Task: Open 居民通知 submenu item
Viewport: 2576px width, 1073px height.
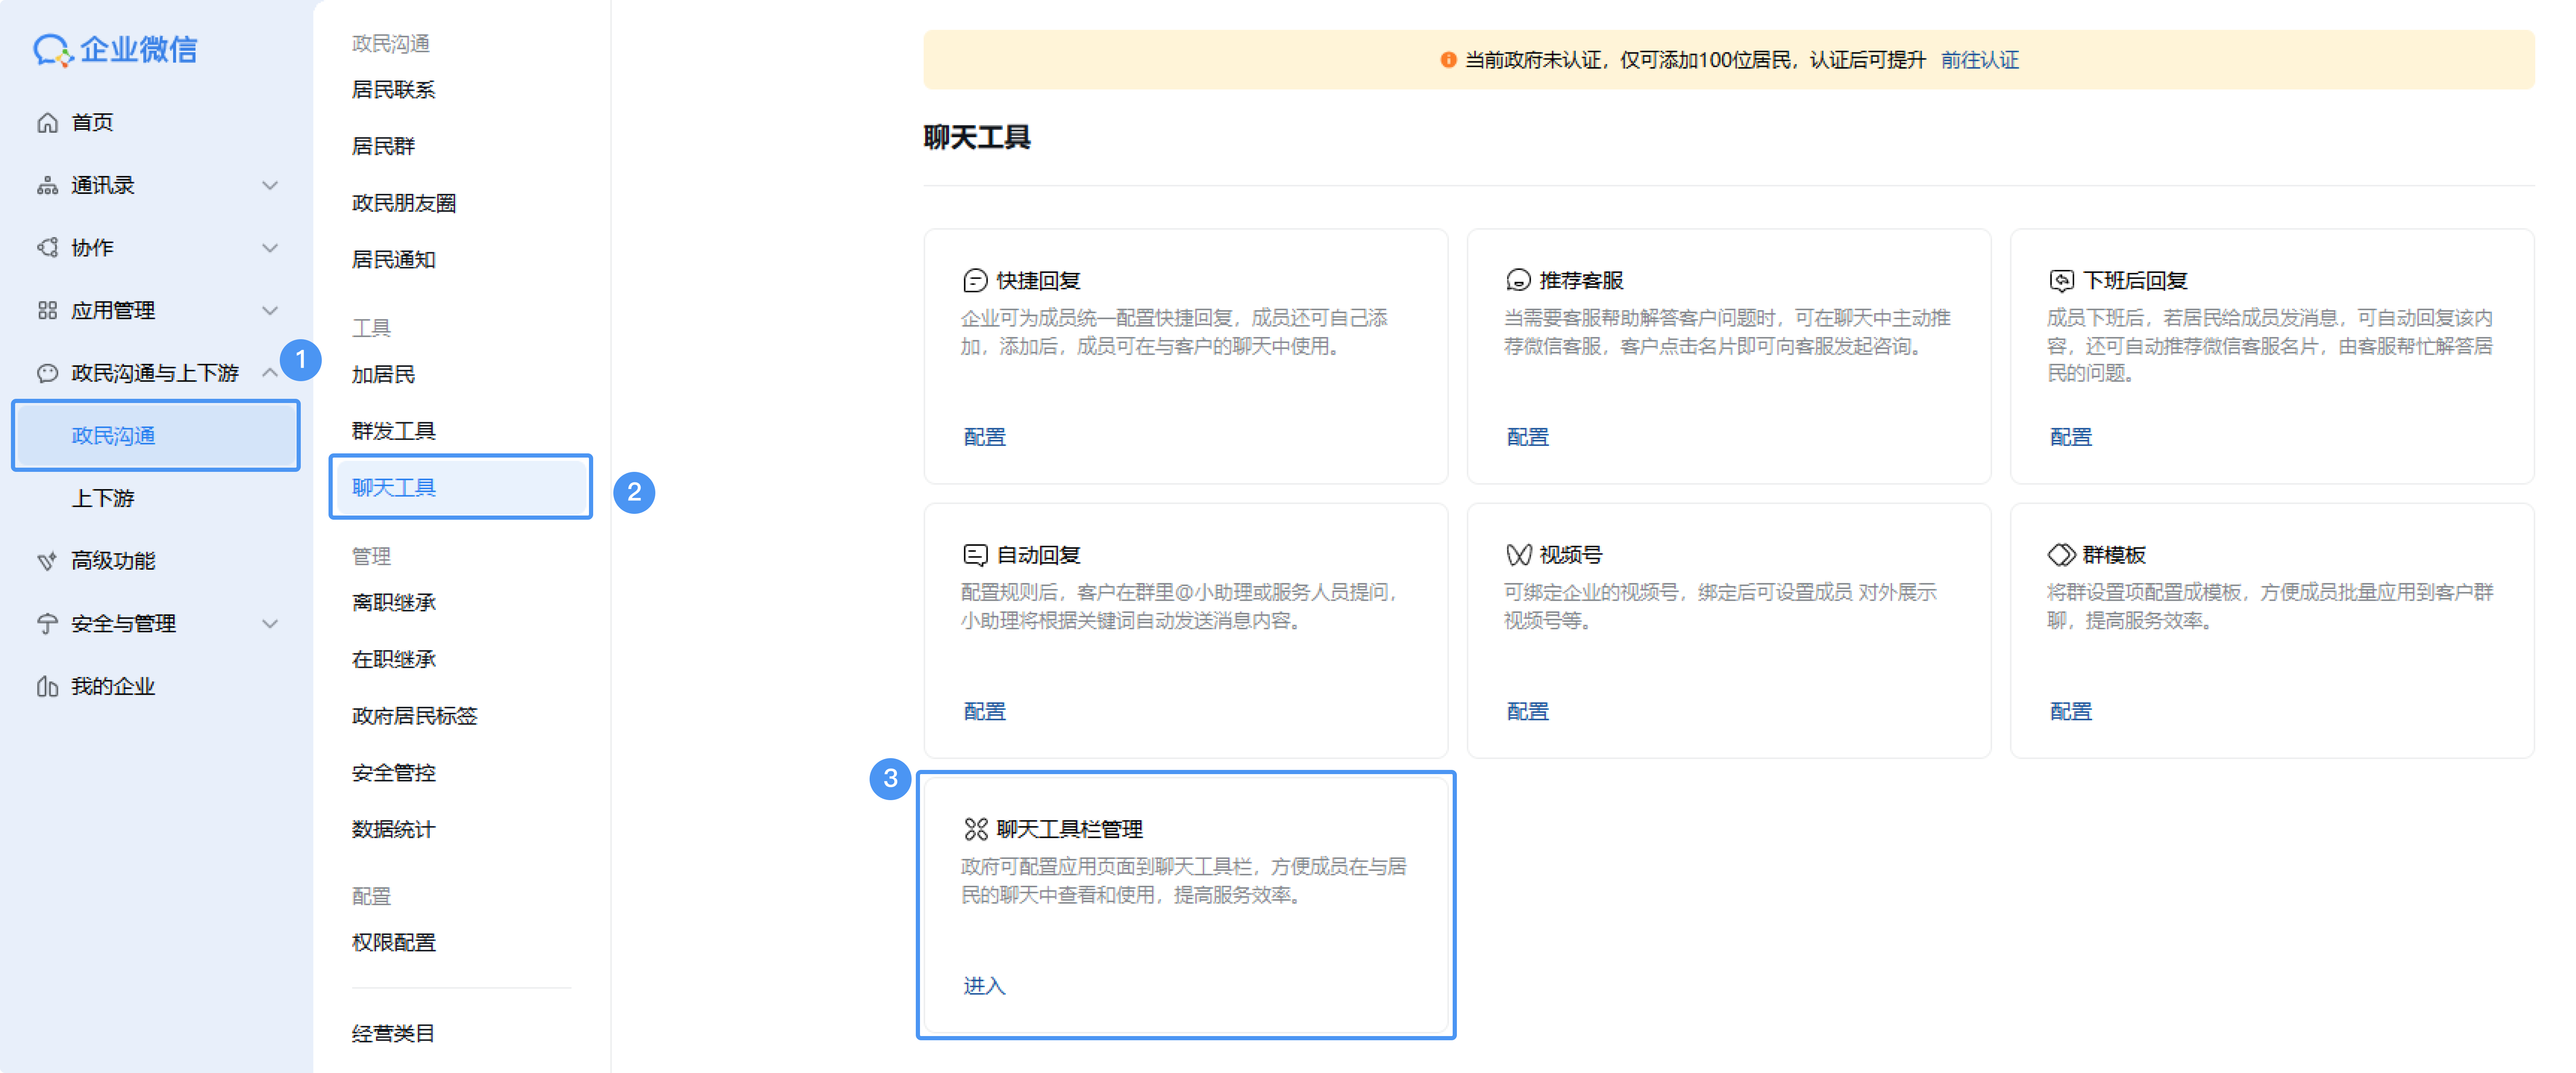Action: coord(393,260)
